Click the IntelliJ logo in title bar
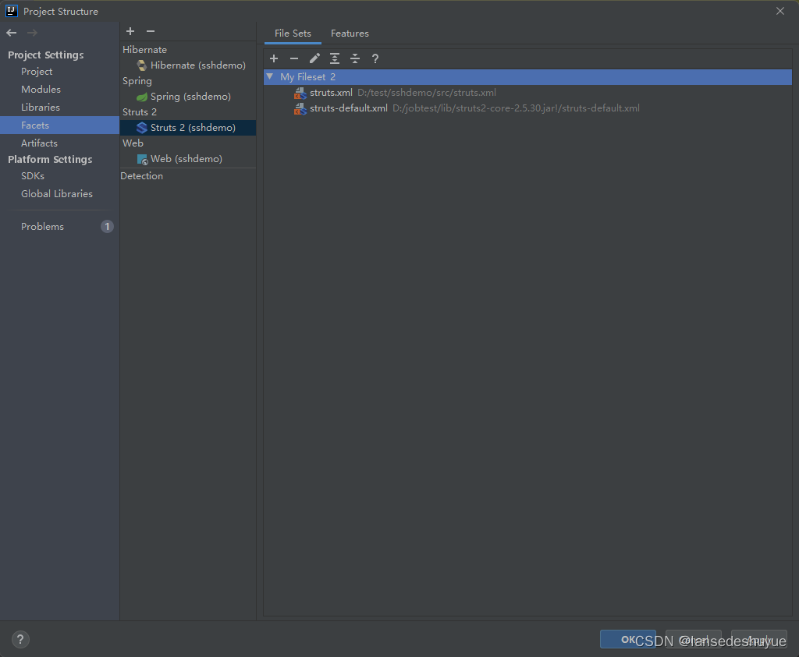The image size is (799, 657). pos(11,11)
